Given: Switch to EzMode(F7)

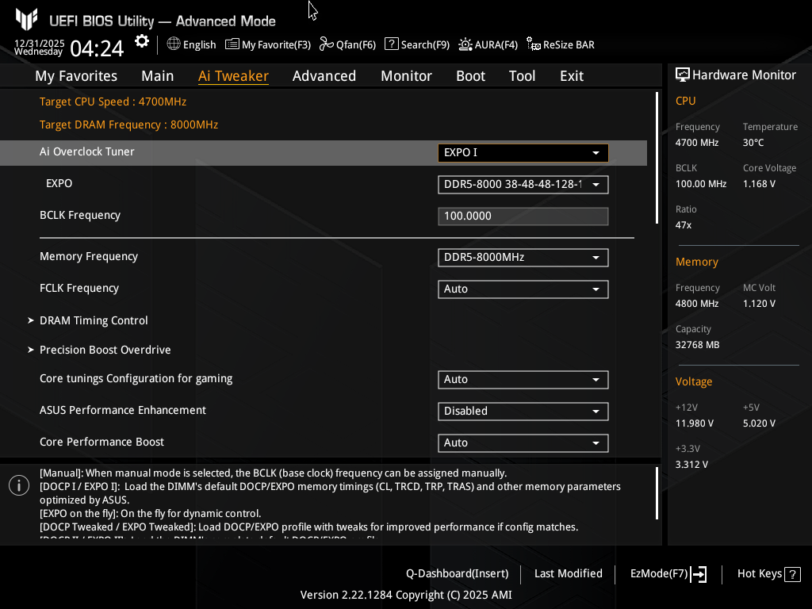Looking at the screenshot, I should coord(668,574).
